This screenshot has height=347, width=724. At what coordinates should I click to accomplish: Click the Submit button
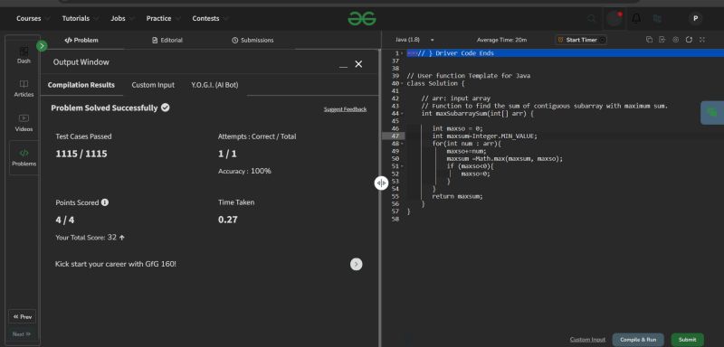687,340
